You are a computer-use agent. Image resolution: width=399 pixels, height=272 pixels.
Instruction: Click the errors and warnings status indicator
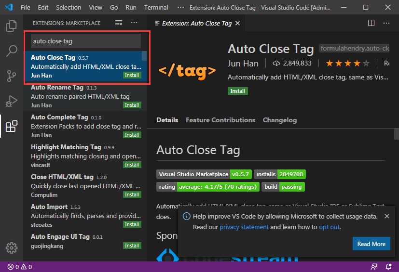[x=20, y=267]
